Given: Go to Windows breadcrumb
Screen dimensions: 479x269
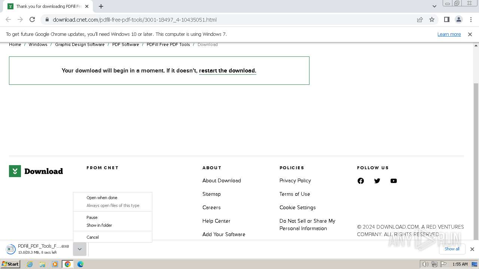Looking at the screenshot, I should click(x=38, y=44).
